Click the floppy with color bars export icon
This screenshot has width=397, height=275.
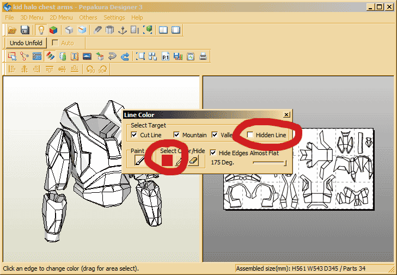click(178, 56)
